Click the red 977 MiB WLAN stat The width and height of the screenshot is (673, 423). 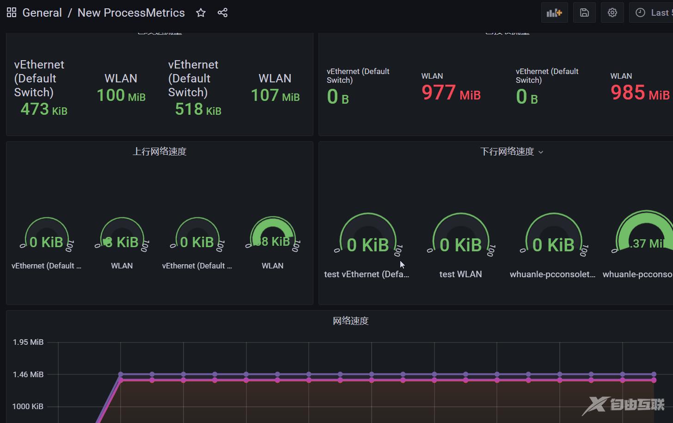451,93
